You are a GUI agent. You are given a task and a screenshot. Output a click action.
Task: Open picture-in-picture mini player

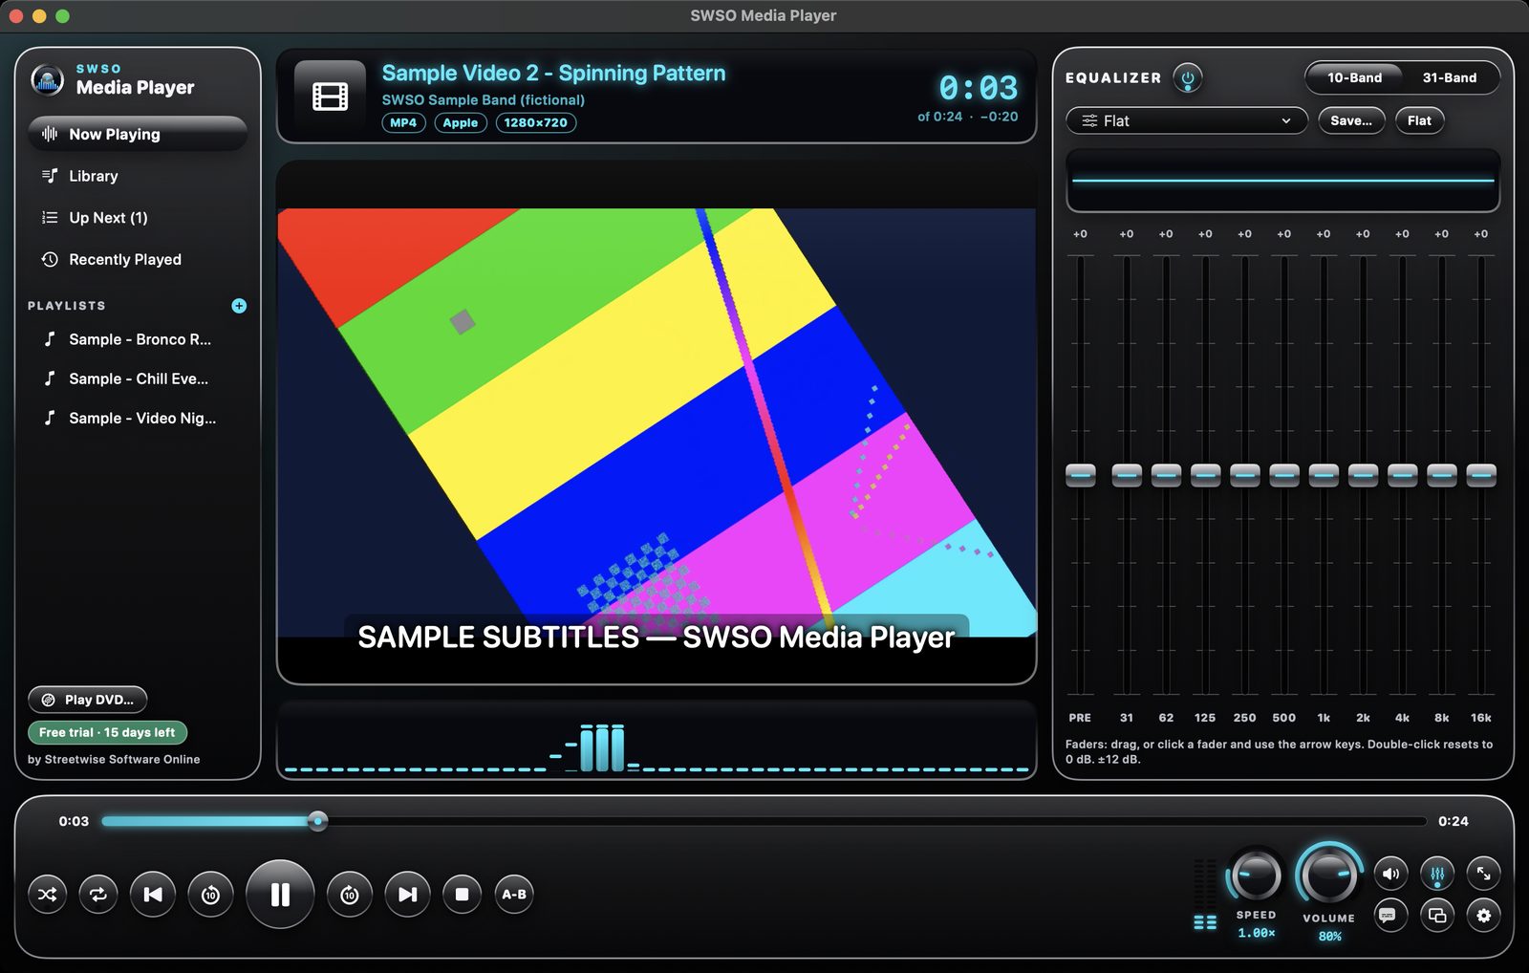[x=1437, y=916]
